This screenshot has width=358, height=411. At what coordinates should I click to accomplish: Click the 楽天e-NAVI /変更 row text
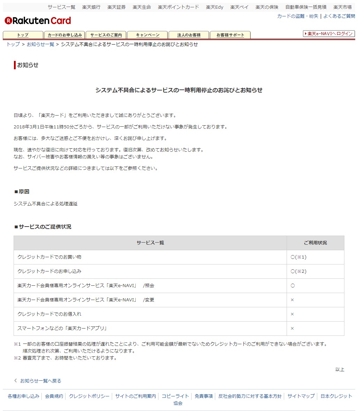point(86,300)
